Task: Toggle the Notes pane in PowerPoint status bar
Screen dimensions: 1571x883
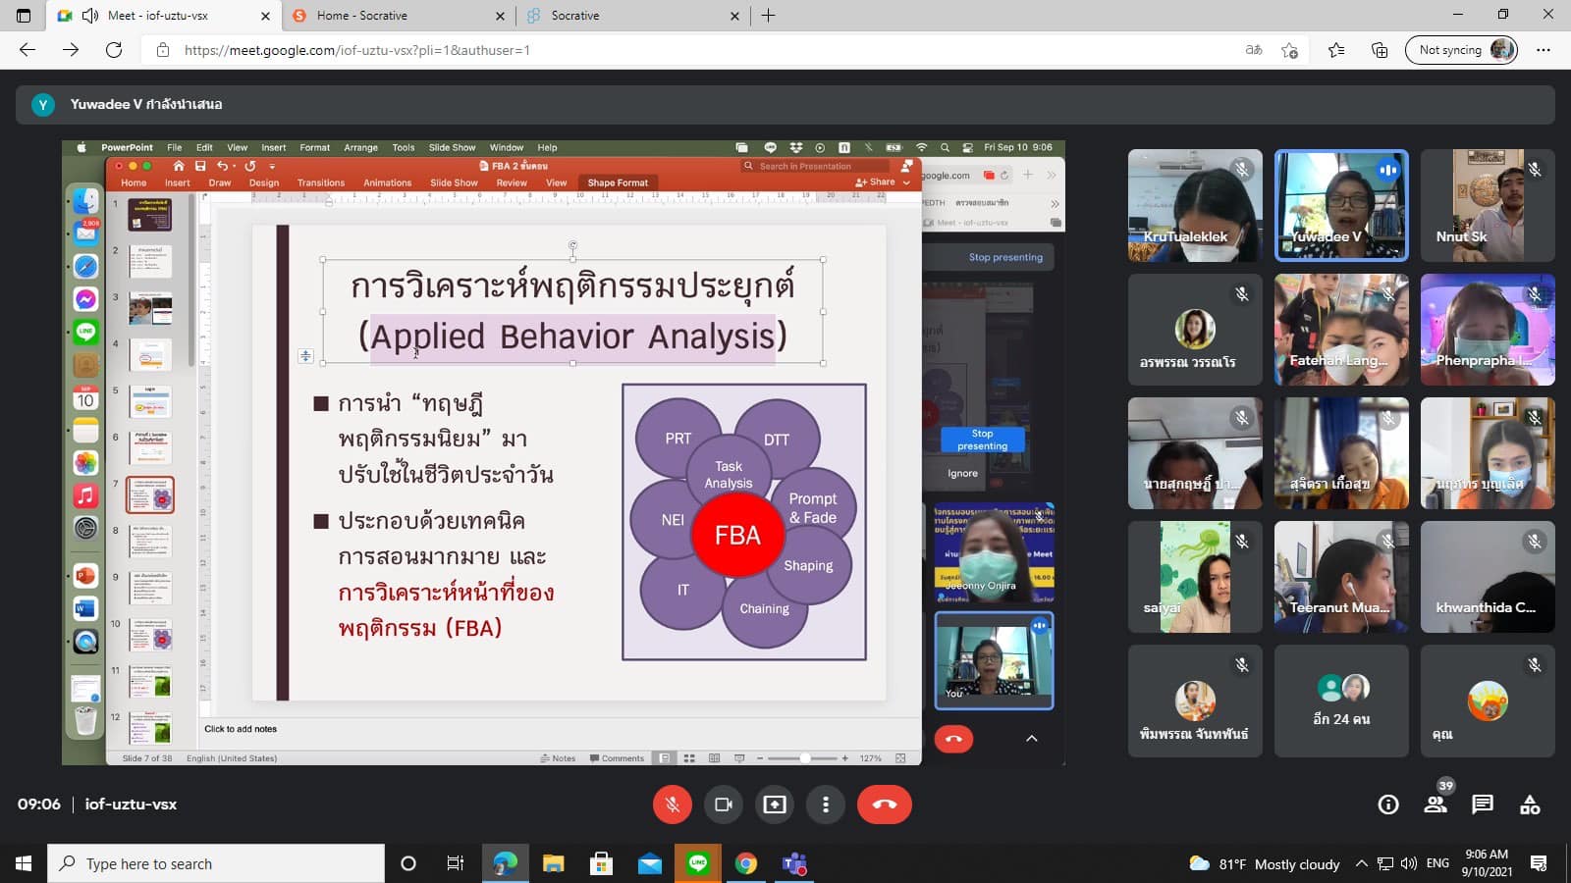Action: click(558, 758)
